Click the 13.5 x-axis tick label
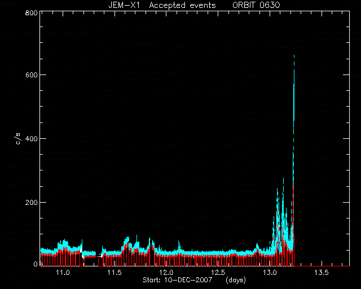361x289 pixels. [322, 273]
